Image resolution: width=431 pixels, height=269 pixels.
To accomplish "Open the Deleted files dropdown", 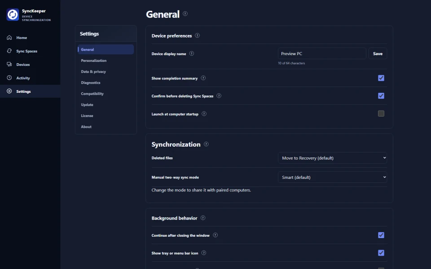I will tap(332, 158).
